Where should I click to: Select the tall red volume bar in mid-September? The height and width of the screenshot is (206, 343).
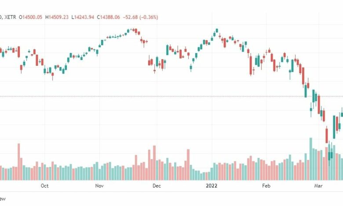coord(19,162)
